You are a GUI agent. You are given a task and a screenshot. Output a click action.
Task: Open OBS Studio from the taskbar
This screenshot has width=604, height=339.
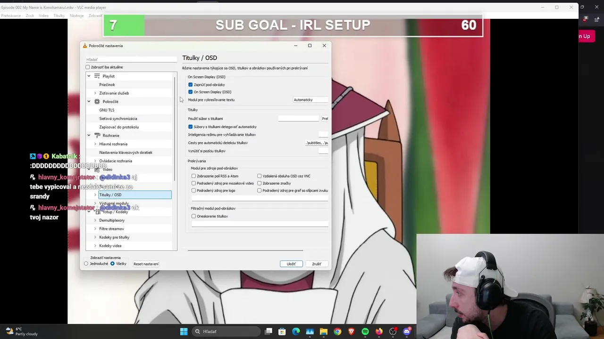[393, 331]
